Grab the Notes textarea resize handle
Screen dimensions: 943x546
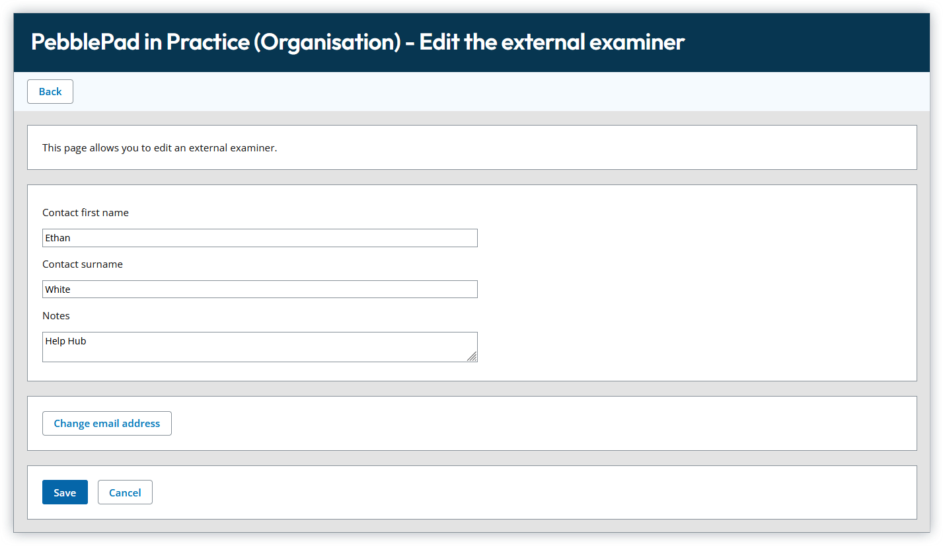472,357
